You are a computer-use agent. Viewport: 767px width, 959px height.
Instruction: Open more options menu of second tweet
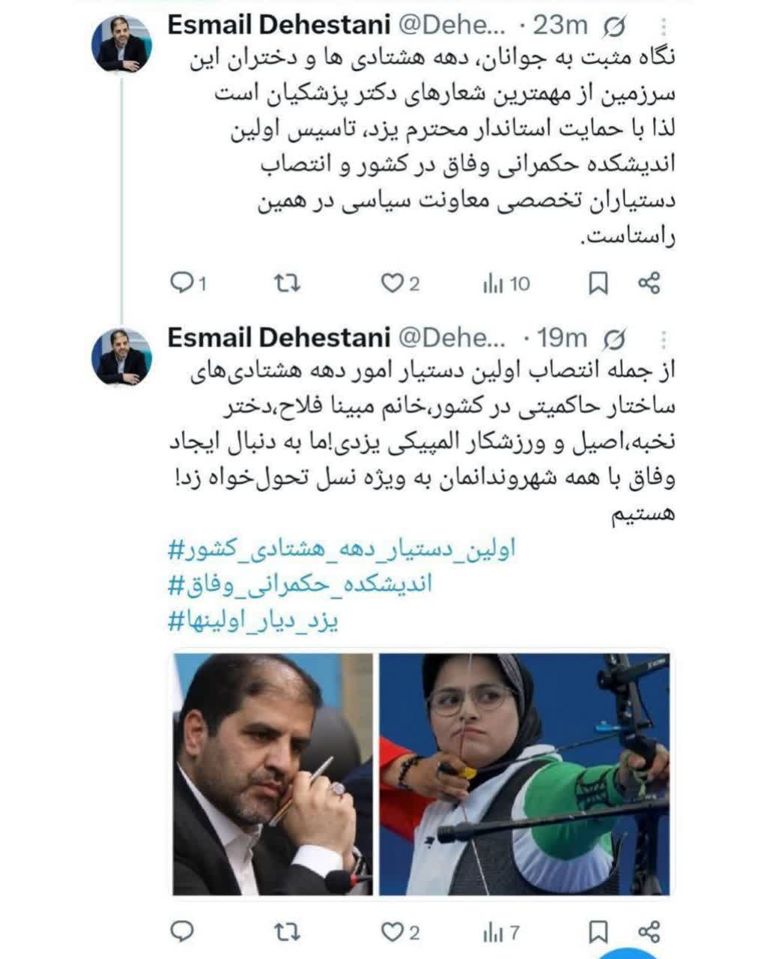pyautogui.click(x=664, y=339)
